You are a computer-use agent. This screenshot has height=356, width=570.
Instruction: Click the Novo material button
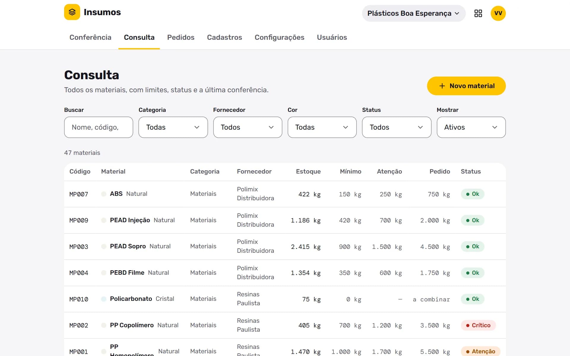(x=466, y=86)
